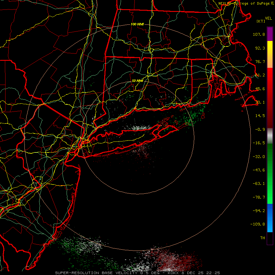Click the [KT] units label
The image size is (275, 275).
261,21
